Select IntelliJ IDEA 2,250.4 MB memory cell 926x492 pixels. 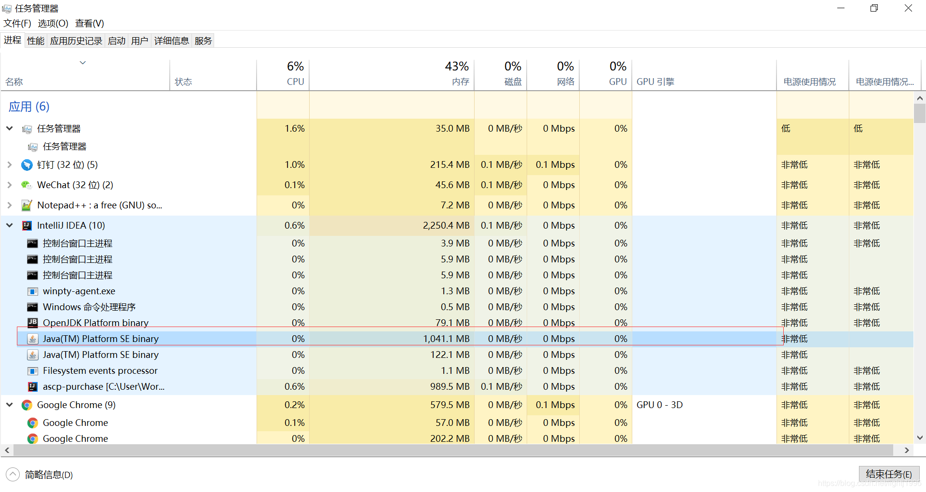click(x=392, y=225)
